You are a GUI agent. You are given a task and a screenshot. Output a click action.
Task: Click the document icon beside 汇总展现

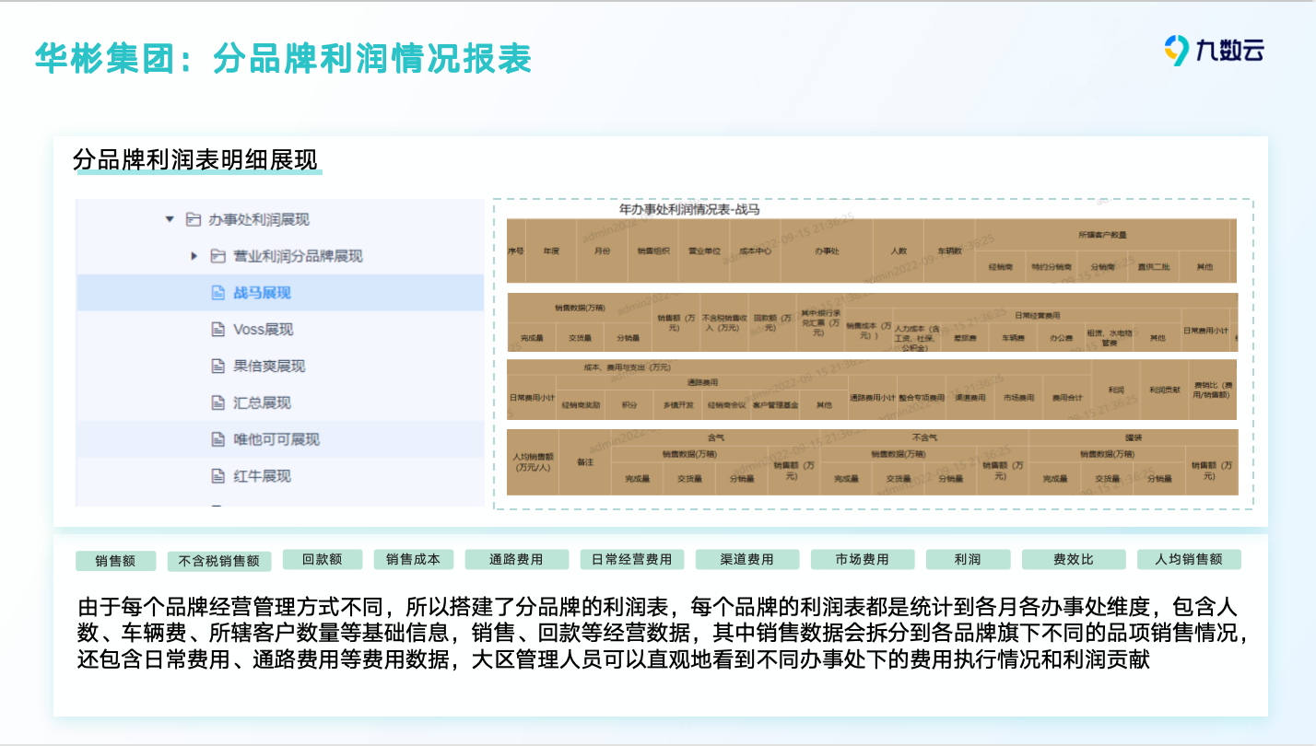coord(218,402)
